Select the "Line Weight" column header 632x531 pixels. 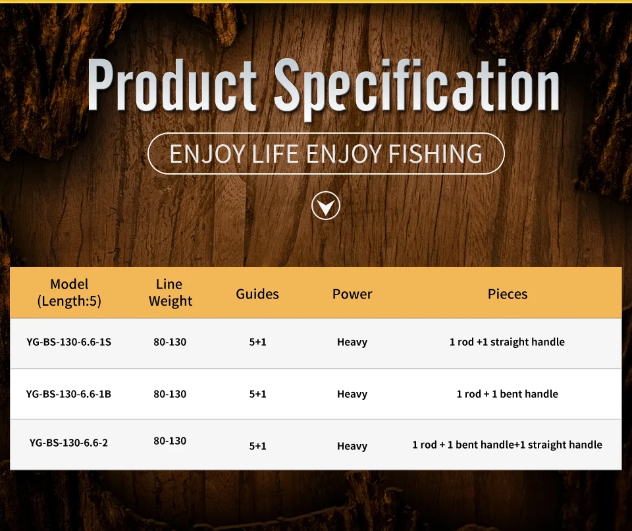tap(170, 293)
